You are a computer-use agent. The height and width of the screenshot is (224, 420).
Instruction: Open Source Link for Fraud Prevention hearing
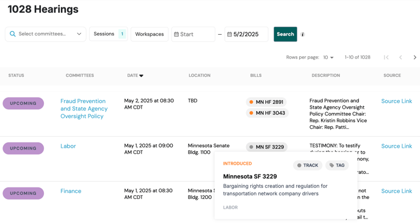click(x=396, y=101)
